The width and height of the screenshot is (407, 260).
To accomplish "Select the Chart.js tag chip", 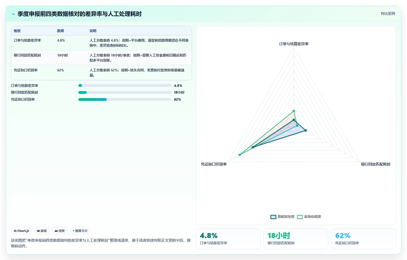I will (21, 231).
